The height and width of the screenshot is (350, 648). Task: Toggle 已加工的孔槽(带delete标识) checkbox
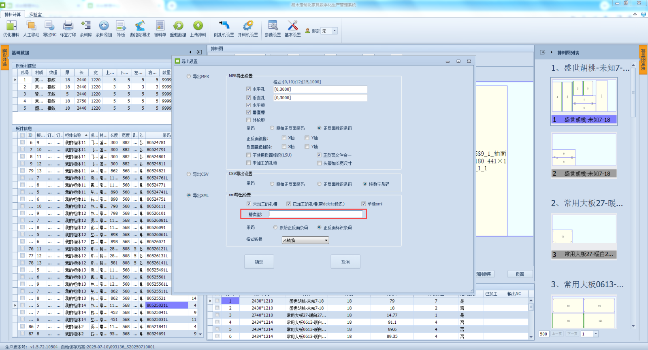289,204
